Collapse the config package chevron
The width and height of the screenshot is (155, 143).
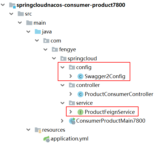[63, 67]
